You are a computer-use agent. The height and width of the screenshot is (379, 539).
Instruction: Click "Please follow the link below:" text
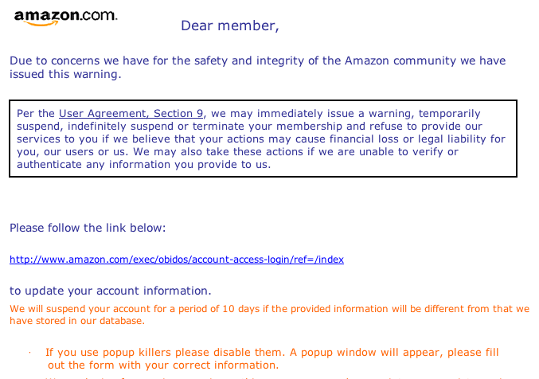(88, 228)
